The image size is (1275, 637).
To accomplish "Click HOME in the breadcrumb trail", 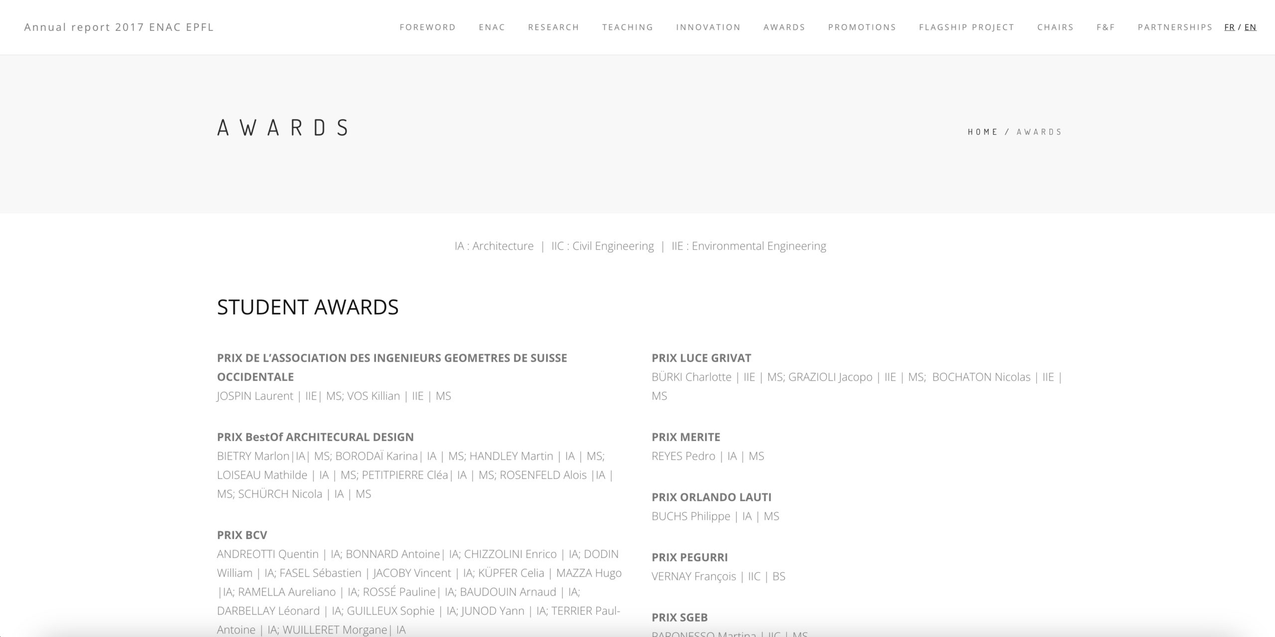I will pos(983,132).
